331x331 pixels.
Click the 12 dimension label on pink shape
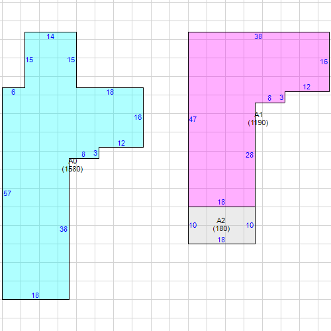[307, 87]
